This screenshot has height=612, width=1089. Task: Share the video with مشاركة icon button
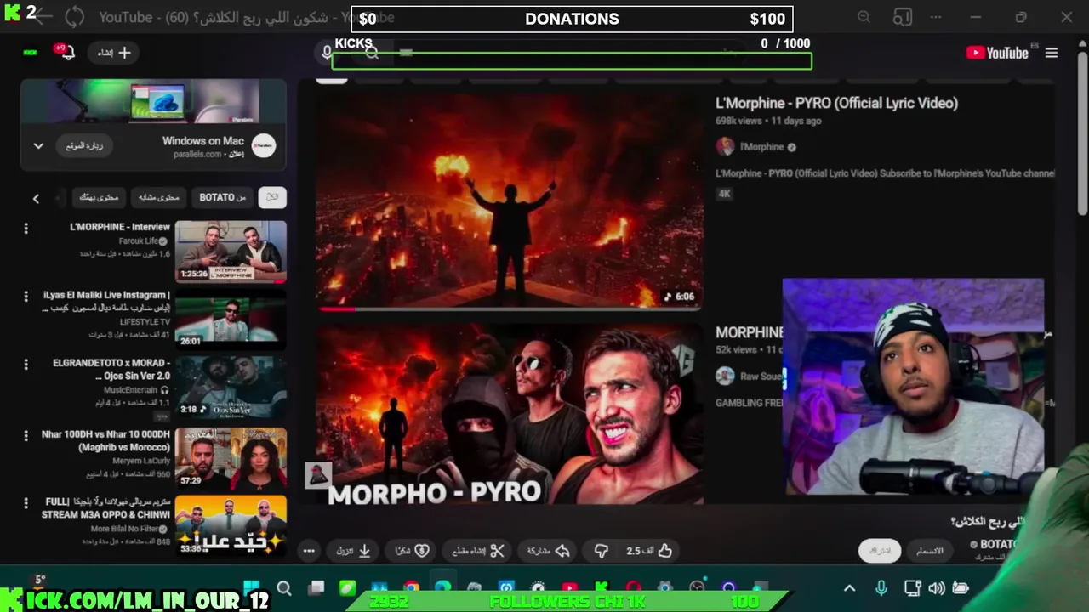pyautogui.click(x=549, y=551)
